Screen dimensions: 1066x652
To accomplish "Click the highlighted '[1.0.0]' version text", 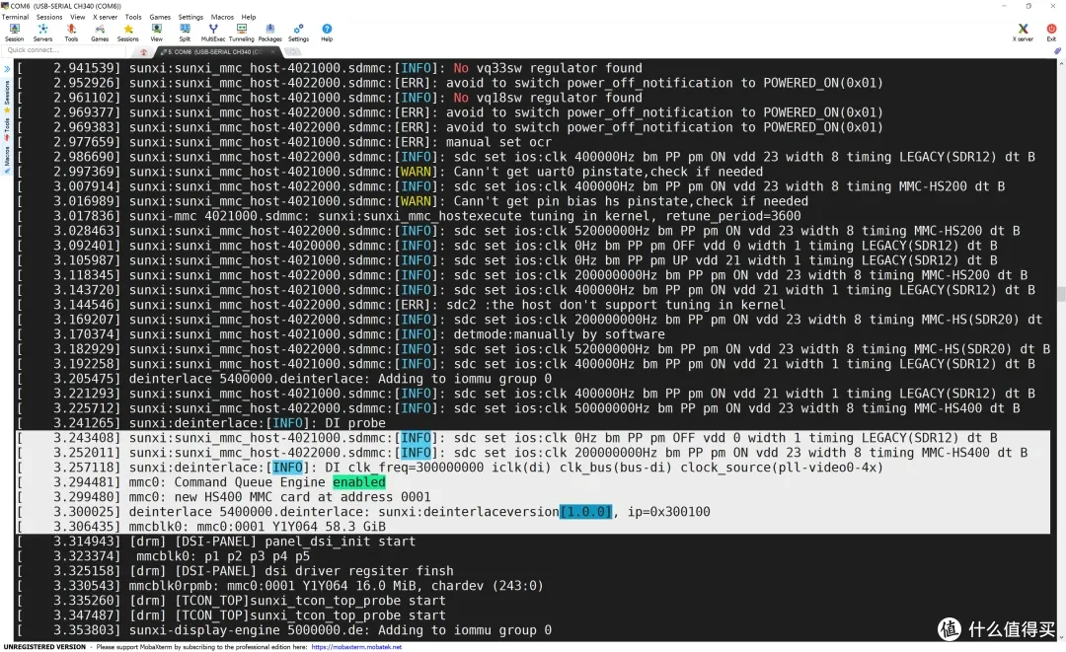I will click(586, 511).
